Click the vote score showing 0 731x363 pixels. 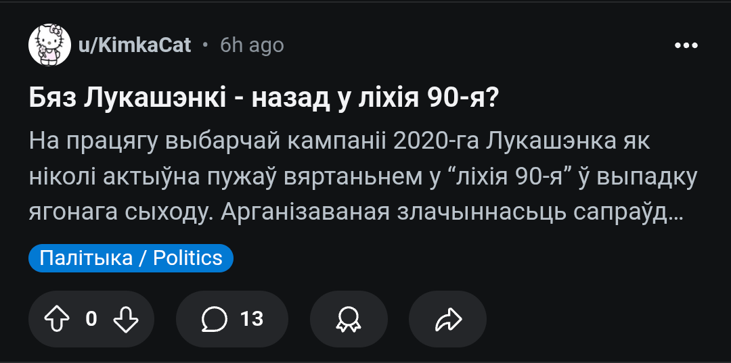point(91,319)
